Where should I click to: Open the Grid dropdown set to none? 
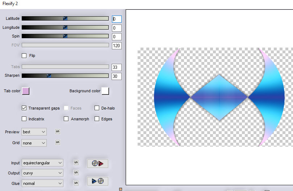pos(34,143)
